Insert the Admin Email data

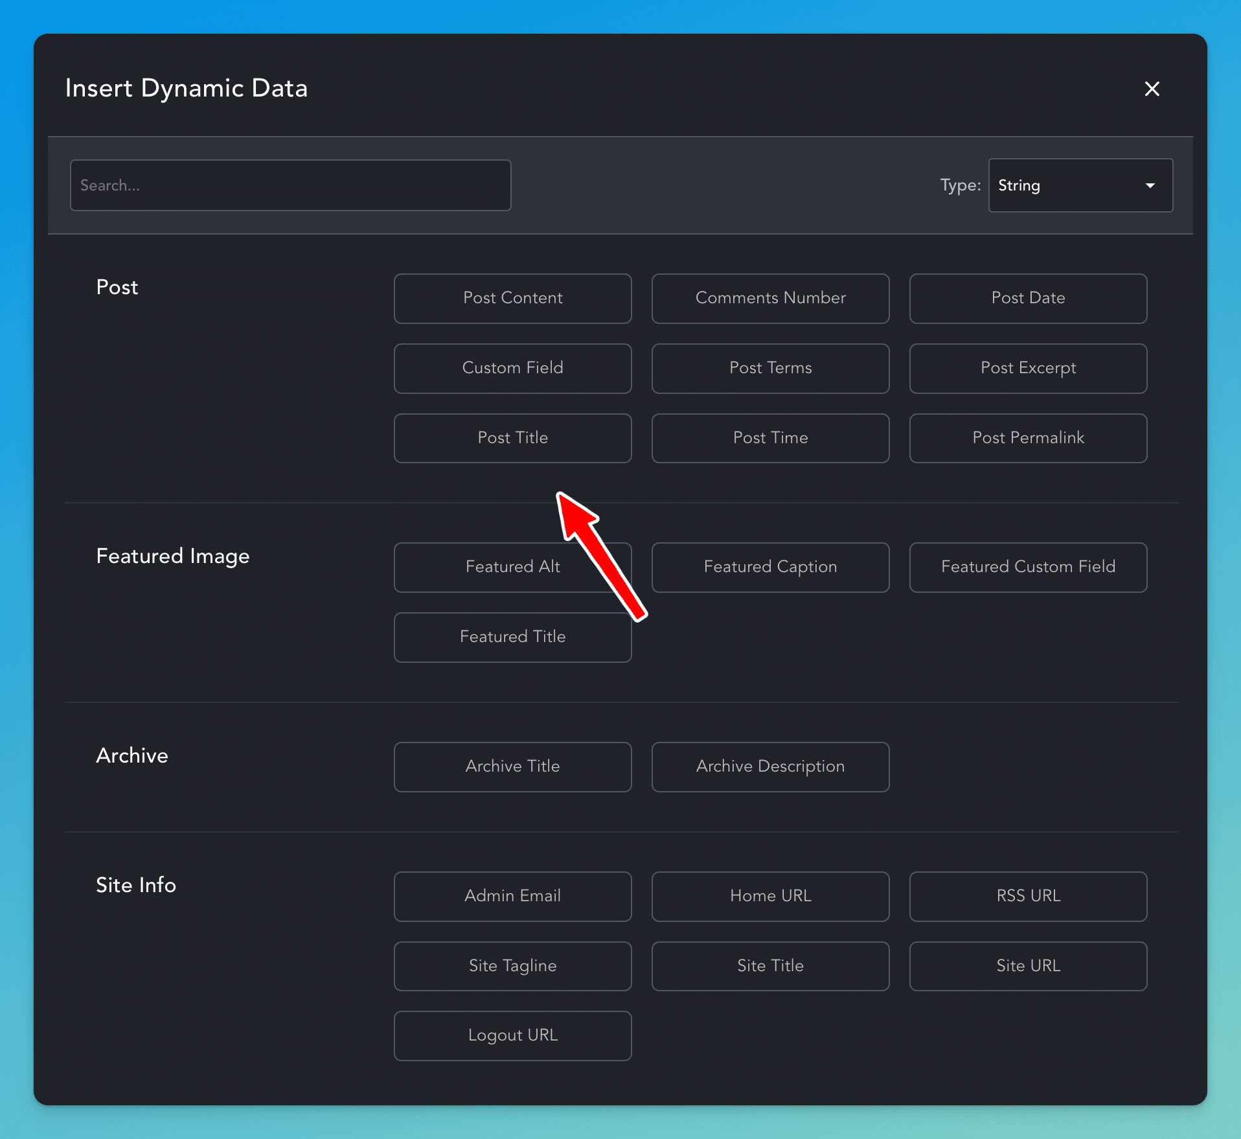click(x=512, y=896)
